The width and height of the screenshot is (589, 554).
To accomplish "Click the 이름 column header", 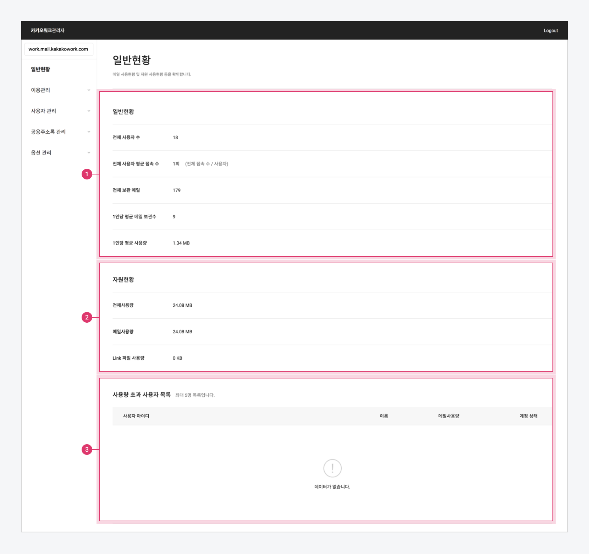I will coord(384,416).
